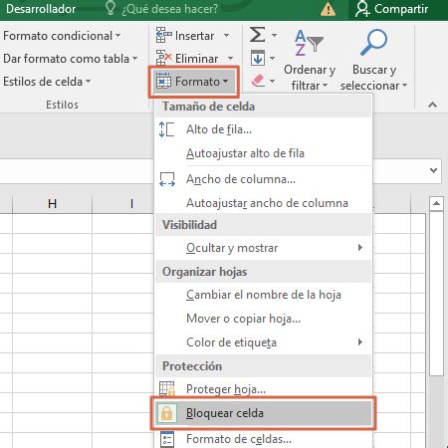Expand the Color de etiqueta submenu
The width and height of the screenshot is (448, 448).
[x=263, y=342]
